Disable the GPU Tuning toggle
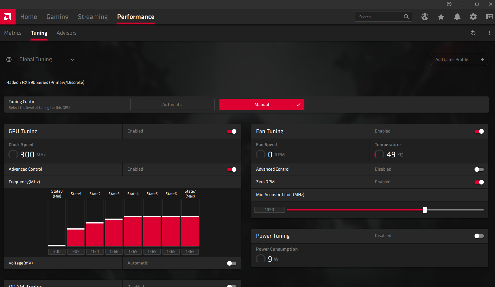Image resolution: width=495 pixels, height=287 pixels. (232, 131)
